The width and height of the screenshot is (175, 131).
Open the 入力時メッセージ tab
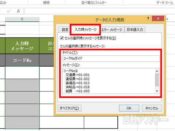coord(86,29)
